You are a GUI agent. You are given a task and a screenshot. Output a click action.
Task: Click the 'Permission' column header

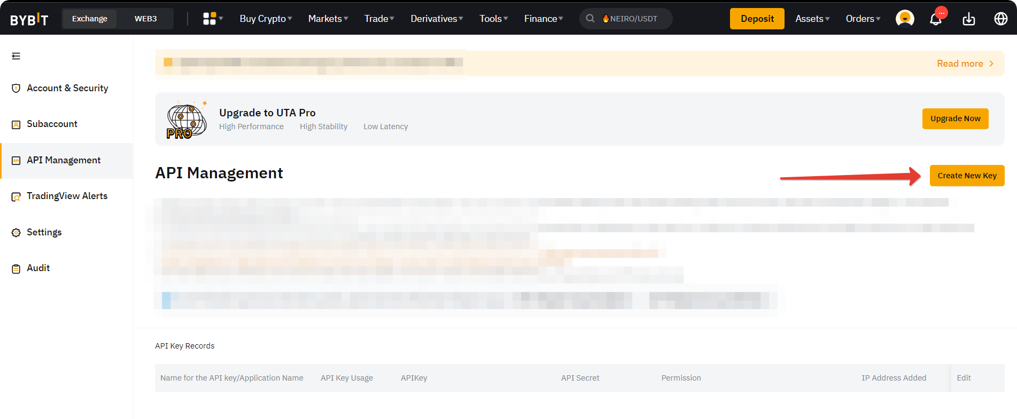(x=681, y=378)
